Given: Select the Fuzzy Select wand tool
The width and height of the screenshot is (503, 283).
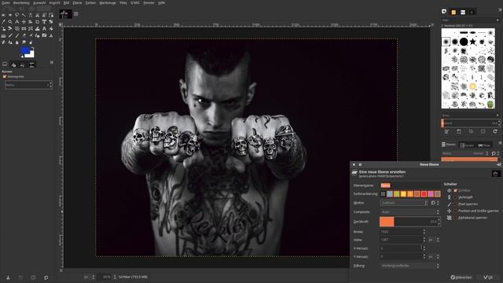Looking at the screenshot, I should pyautogui.click(x=24, y=15).
